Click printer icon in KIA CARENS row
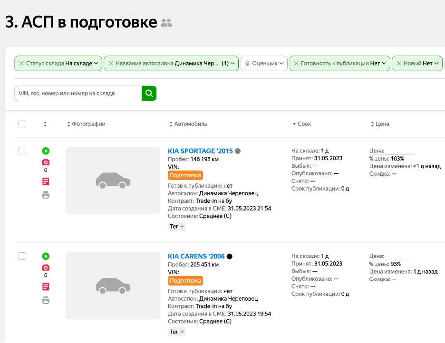This screenshot has width=445, height=343. pyautogui.click(x=46, y=300)
